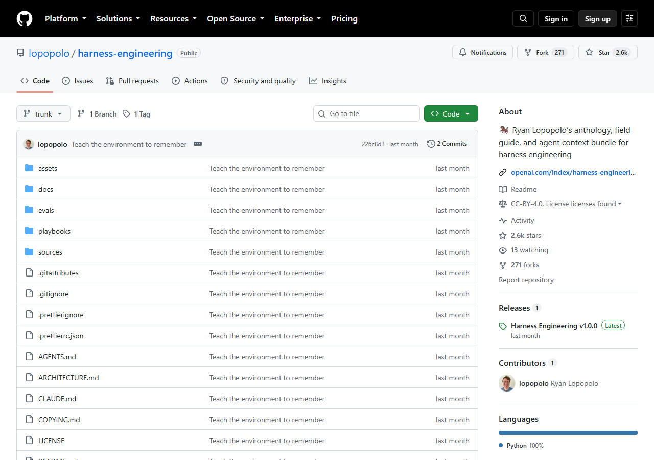This screenshot has height=460, width=654.
Task: Expand the Open Source menu
Action: point(236,18)
